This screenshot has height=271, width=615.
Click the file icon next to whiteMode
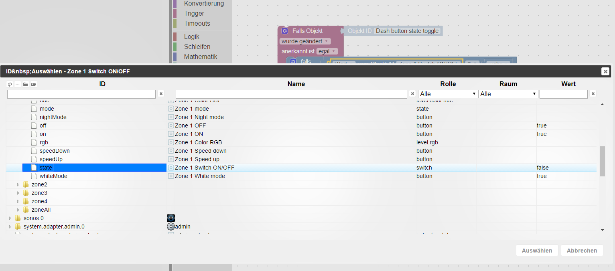[x=34, y=176]
